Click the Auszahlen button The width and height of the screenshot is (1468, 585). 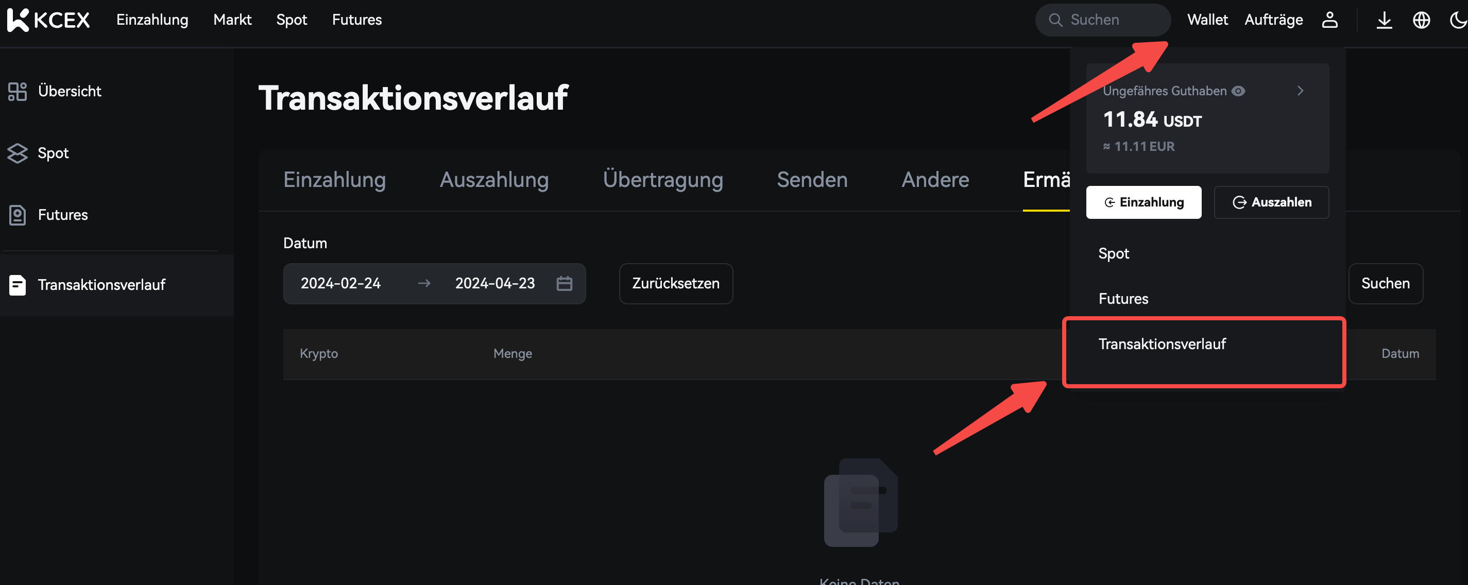pyautogui.click(x=1271, y=202)
